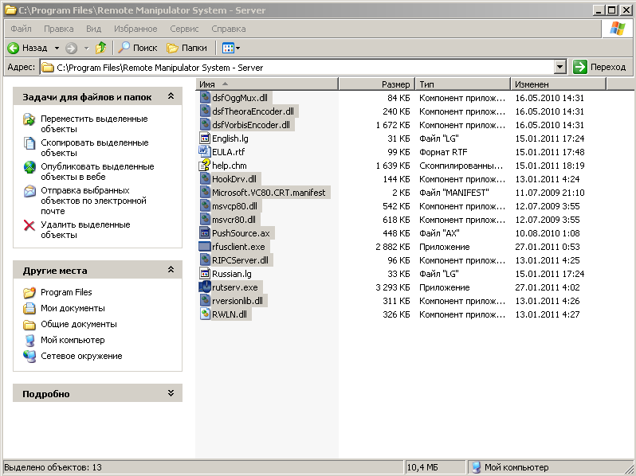This screenshot has width=636, height=476.
Task: Select the rfusclient.exe application icon
Action: pos(205,247)
